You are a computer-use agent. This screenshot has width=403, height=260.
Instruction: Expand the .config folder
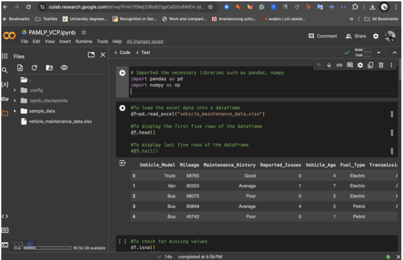15,90
